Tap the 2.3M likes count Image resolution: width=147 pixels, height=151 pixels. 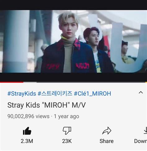point(27,141)
